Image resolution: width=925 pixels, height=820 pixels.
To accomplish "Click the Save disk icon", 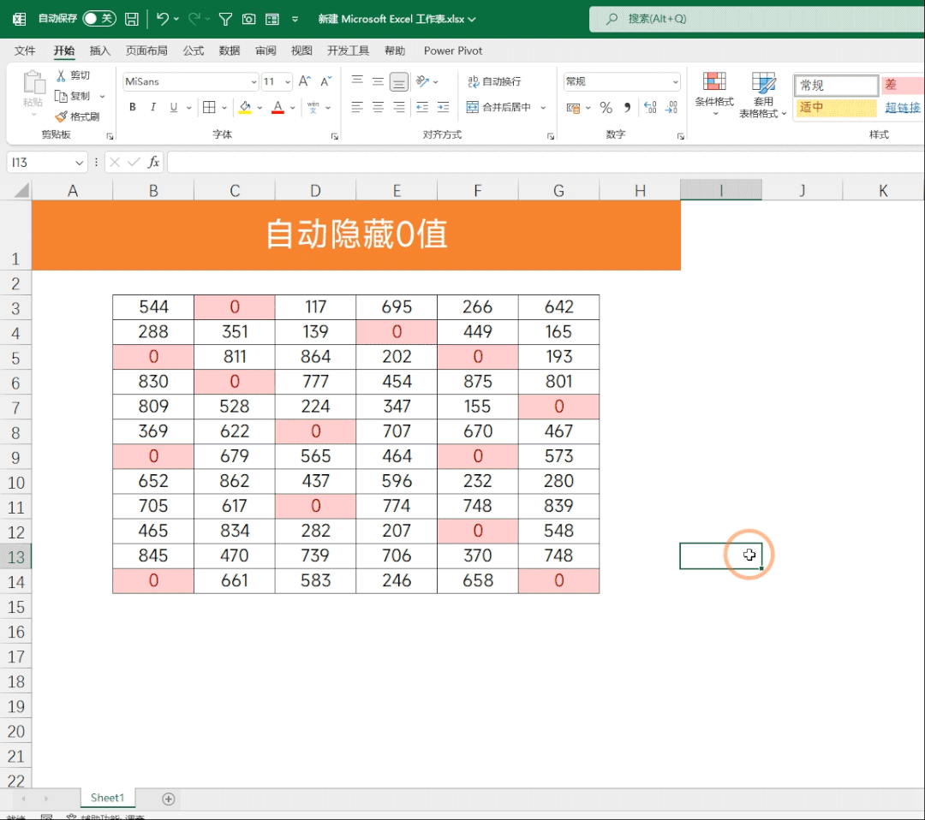I will (x=132, y=19).
